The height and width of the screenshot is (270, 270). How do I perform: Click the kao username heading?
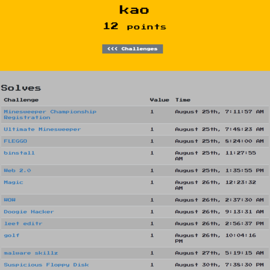tap(134, 10)
